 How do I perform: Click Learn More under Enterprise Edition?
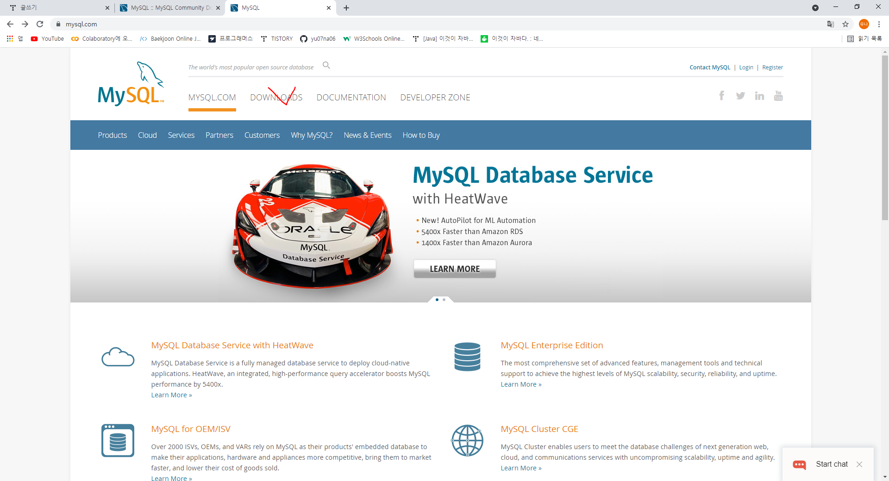(521, 384)
